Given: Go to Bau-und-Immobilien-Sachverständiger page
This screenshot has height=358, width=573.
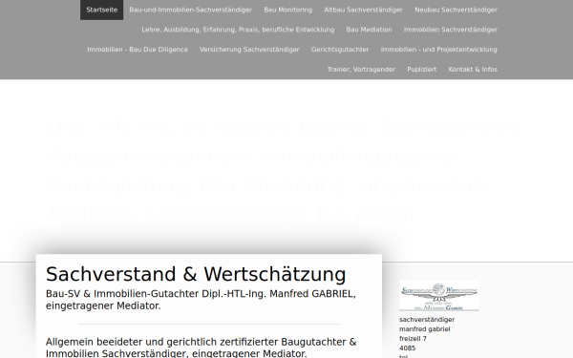Looking at the screenshot, I should click(190, 10).
